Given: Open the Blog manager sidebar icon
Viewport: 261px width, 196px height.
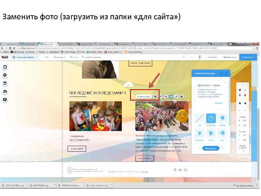Looking at the screenshot, I should (x=5, y=100).
